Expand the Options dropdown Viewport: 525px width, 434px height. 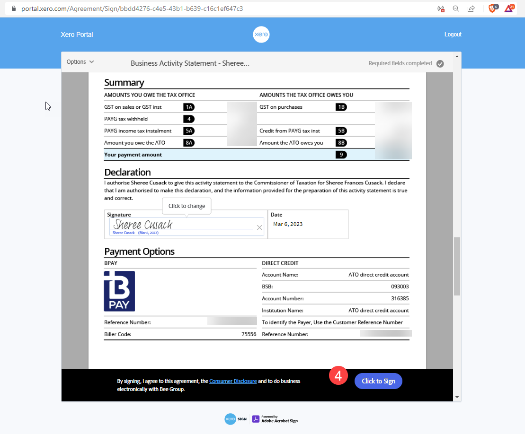[80, 62]
